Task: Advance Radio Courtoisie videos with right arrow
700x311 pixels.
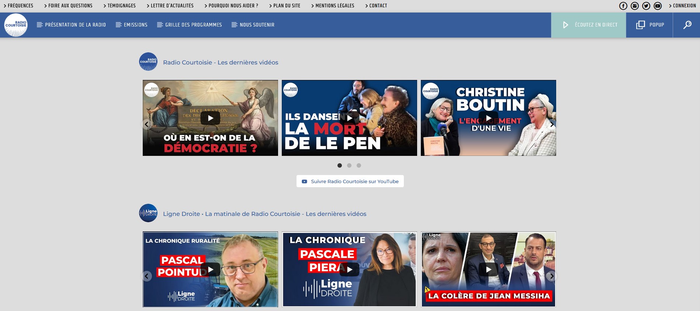Action: tap(552, 125)
